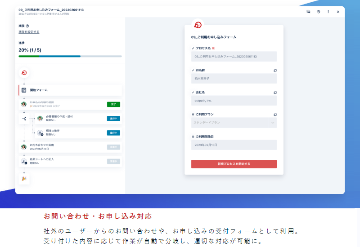Open the three-dot more options menu
This screenshot has height=247, width=360.
tap(328, 12)
